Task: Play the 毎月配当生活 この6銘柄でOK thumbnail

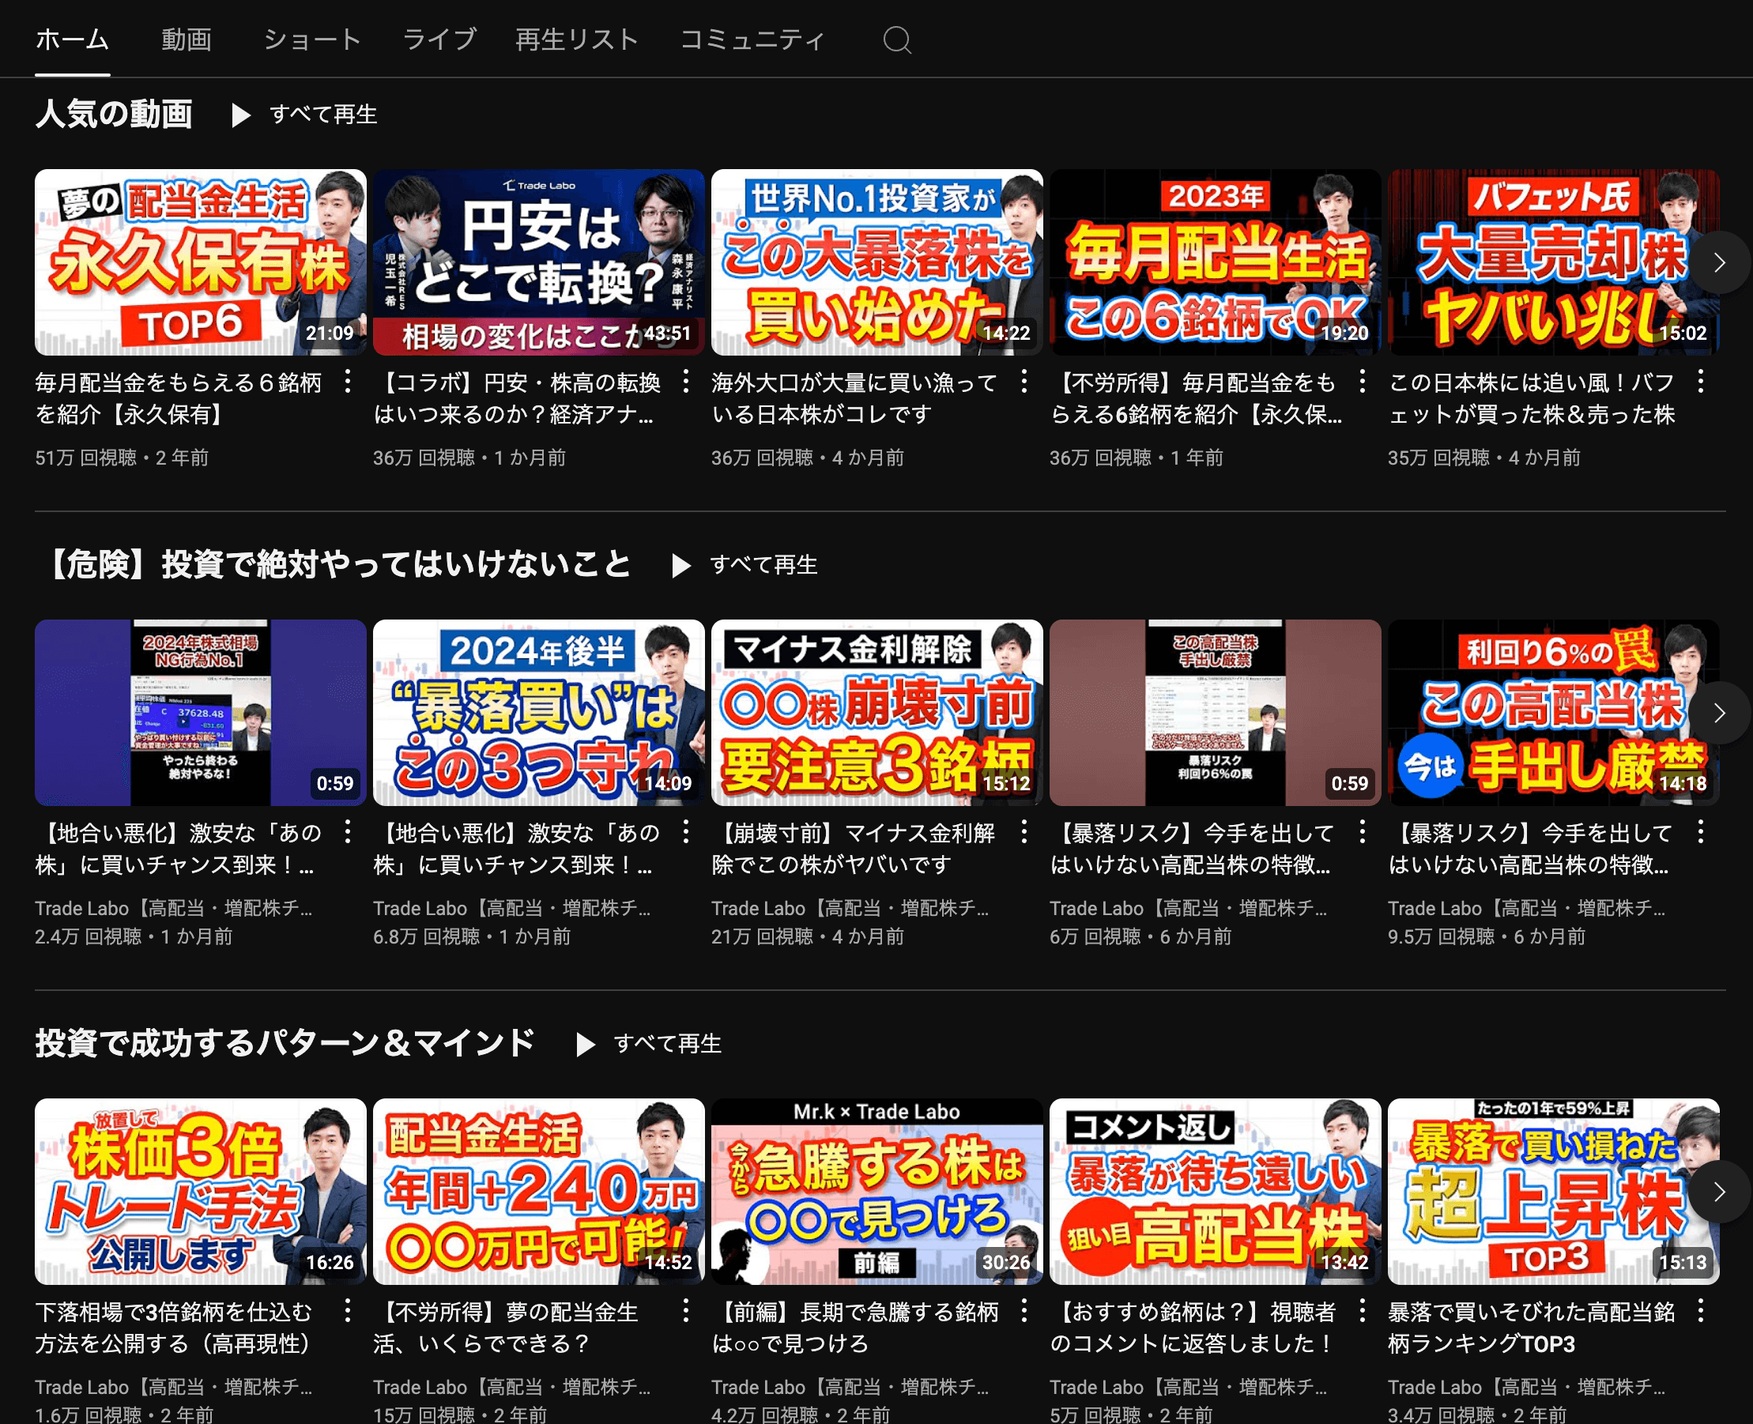Action: click(x=1215, y=262)
